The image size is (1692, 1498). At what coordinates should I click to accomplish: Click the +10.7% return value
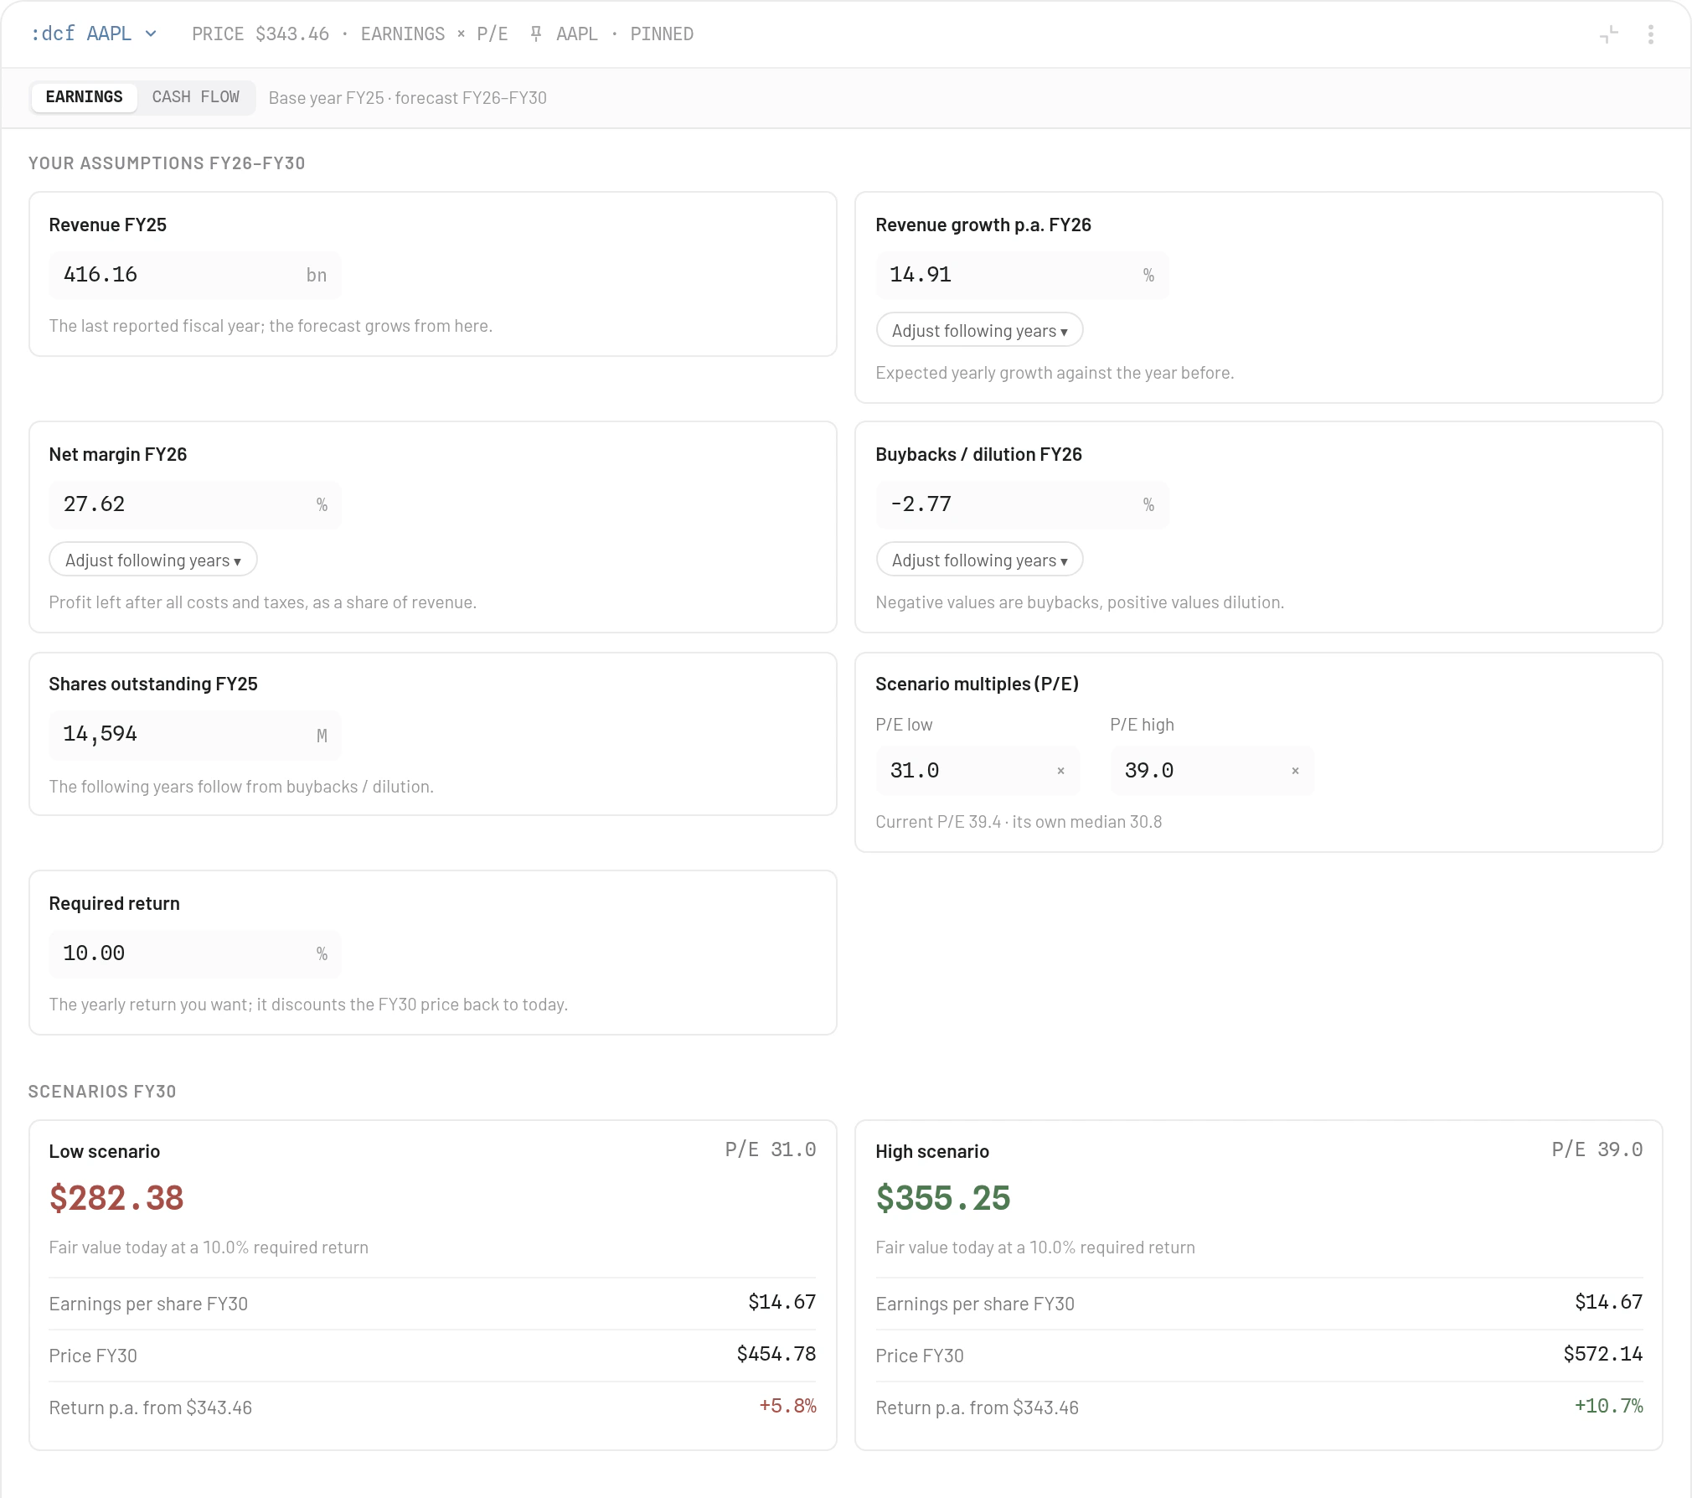coord(1608,1406)
